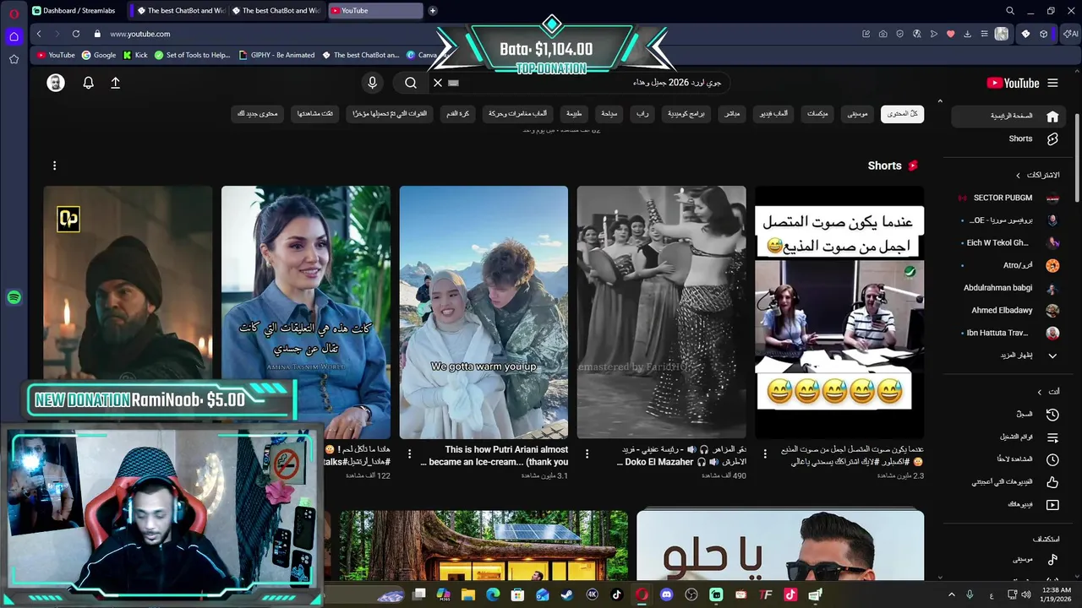Open Steam from the taskbar
The image size is (1082, 608).
point(566,594)
